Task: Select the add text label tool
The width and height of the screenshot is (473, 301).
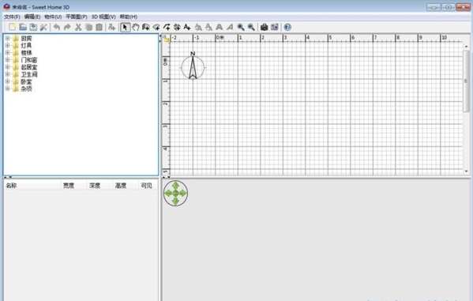Action: (x=187, y=27)
